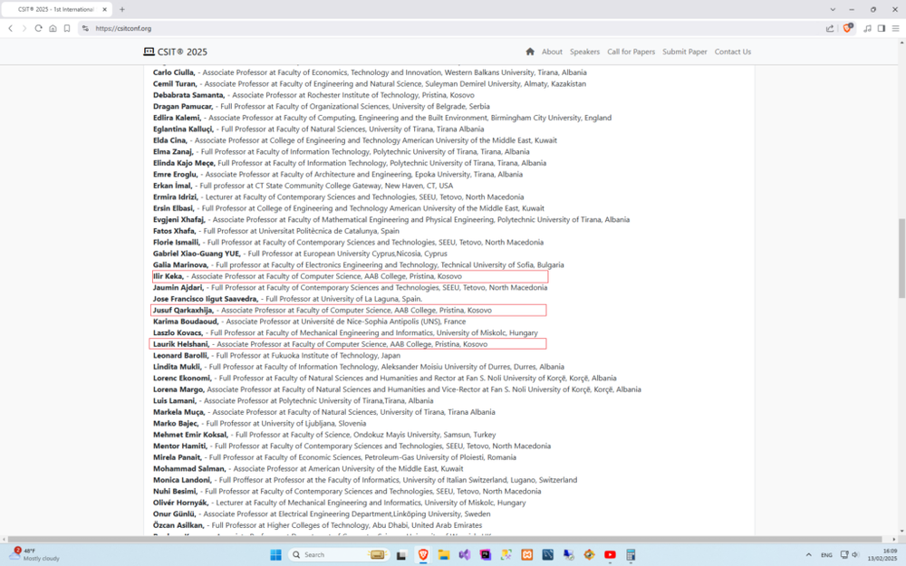This screenshot has width=906, height=566.
Task: Bookmark this page using the bookmark icon
Action: (x=67, y=28)
